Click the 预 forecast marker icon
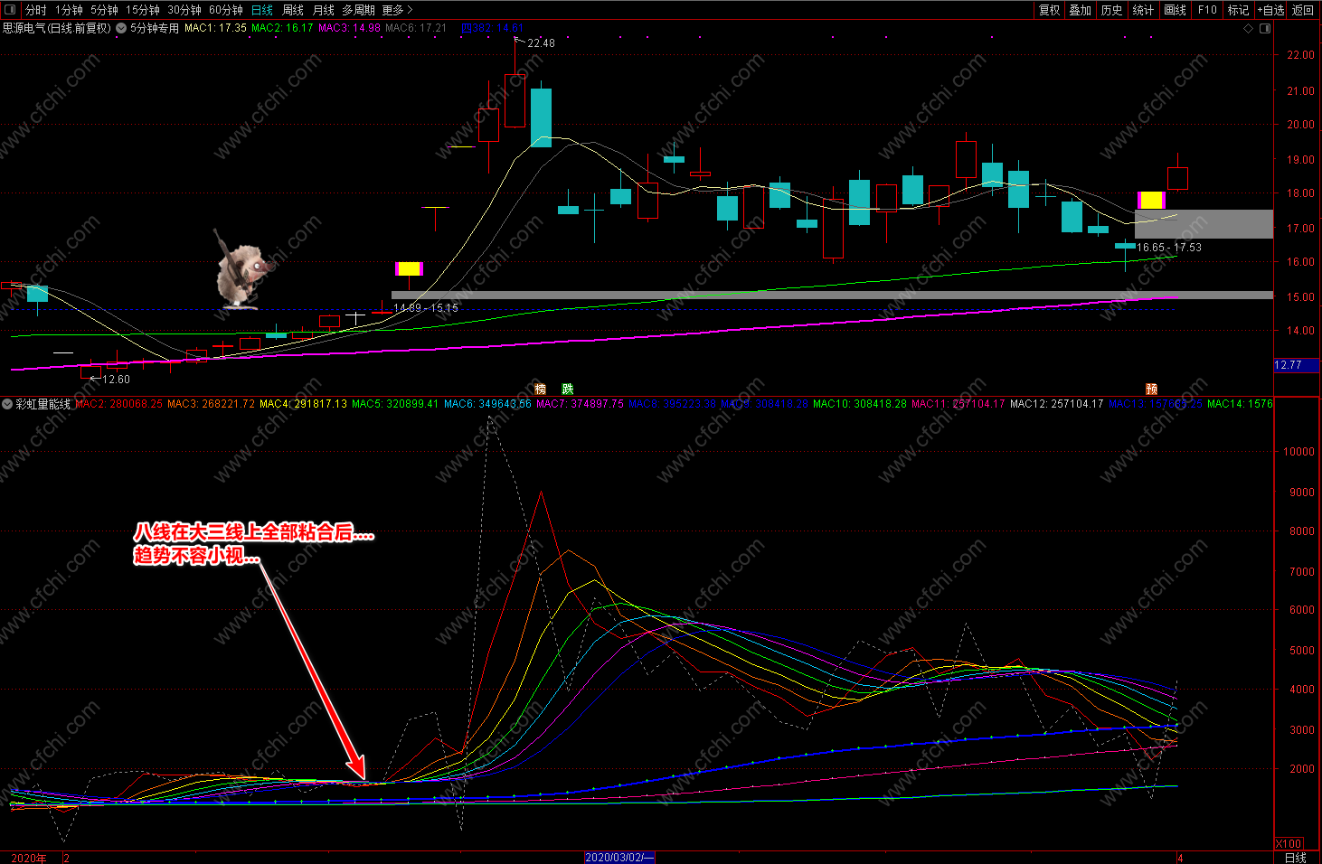Viewport: 1322px width, 864px height. (x=1151, y=389)
